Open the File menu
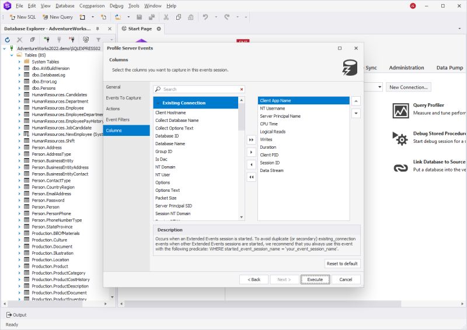Image resolution: width=467 pixels, height=330 pixels. 19,6
